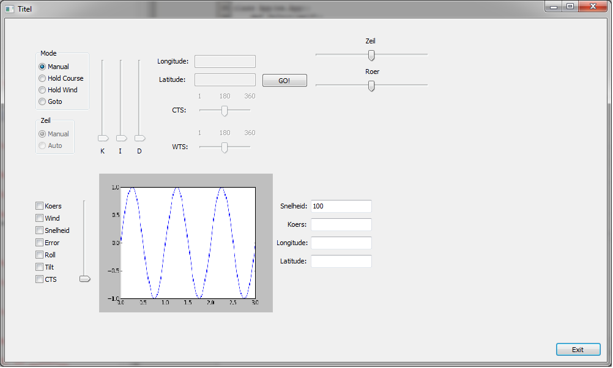
Task: Click the Roer slider handle
Action: click(x=371, y=86)
